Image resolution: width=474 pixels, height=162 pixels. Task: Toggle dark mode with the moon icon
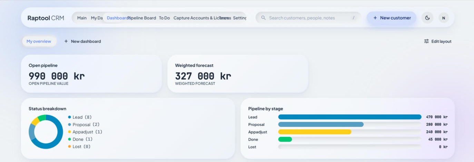427,18
